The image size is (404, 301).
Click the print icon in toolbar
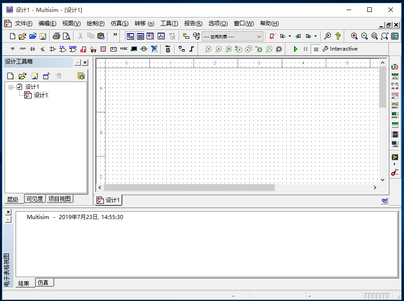(56, 36)
